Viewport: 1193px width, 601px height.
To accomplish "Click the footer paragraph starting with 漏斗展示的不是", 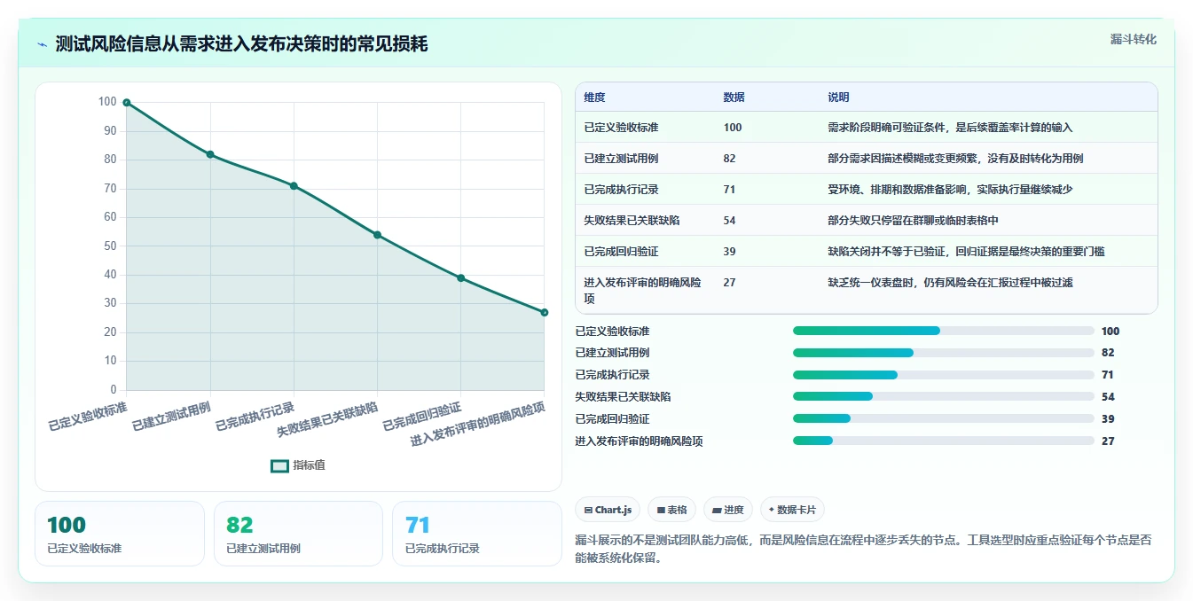I will tap(863, 549).
